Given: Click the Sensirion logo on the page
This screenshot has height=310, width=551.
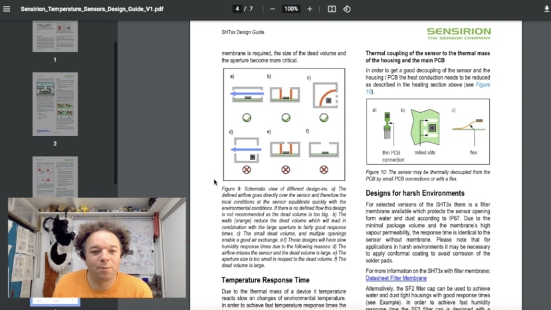Looking at the screenshot, I should [459, 33].
